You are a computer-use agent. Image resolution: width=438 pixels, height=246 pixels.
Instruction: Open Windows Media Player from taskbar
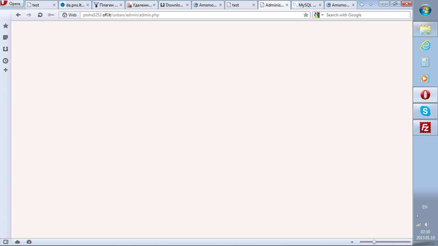425,78
